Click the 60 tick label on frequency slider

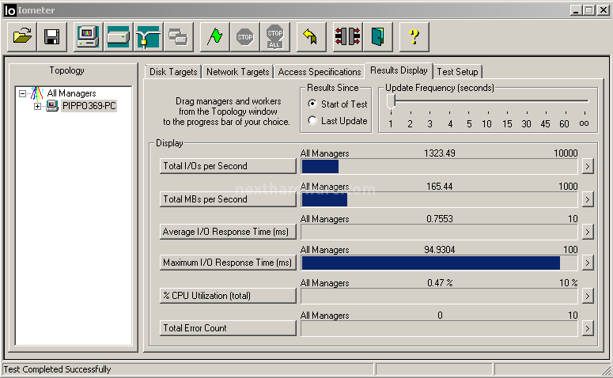pyautogui.click(x=564, y=124)
